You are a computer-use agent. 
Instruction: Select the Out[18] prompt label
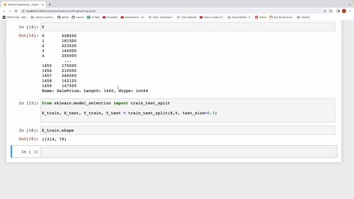28,139
